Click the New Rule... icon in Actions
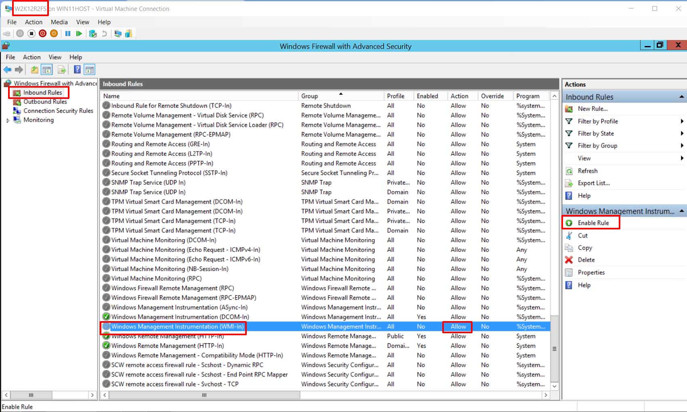Viewport: 687px width, 412px height. (x=569, y=109)
